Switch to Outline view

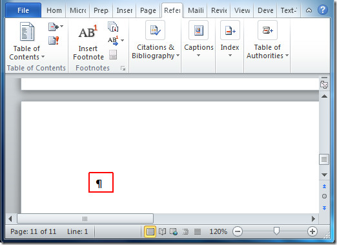[x=185, y=231]
